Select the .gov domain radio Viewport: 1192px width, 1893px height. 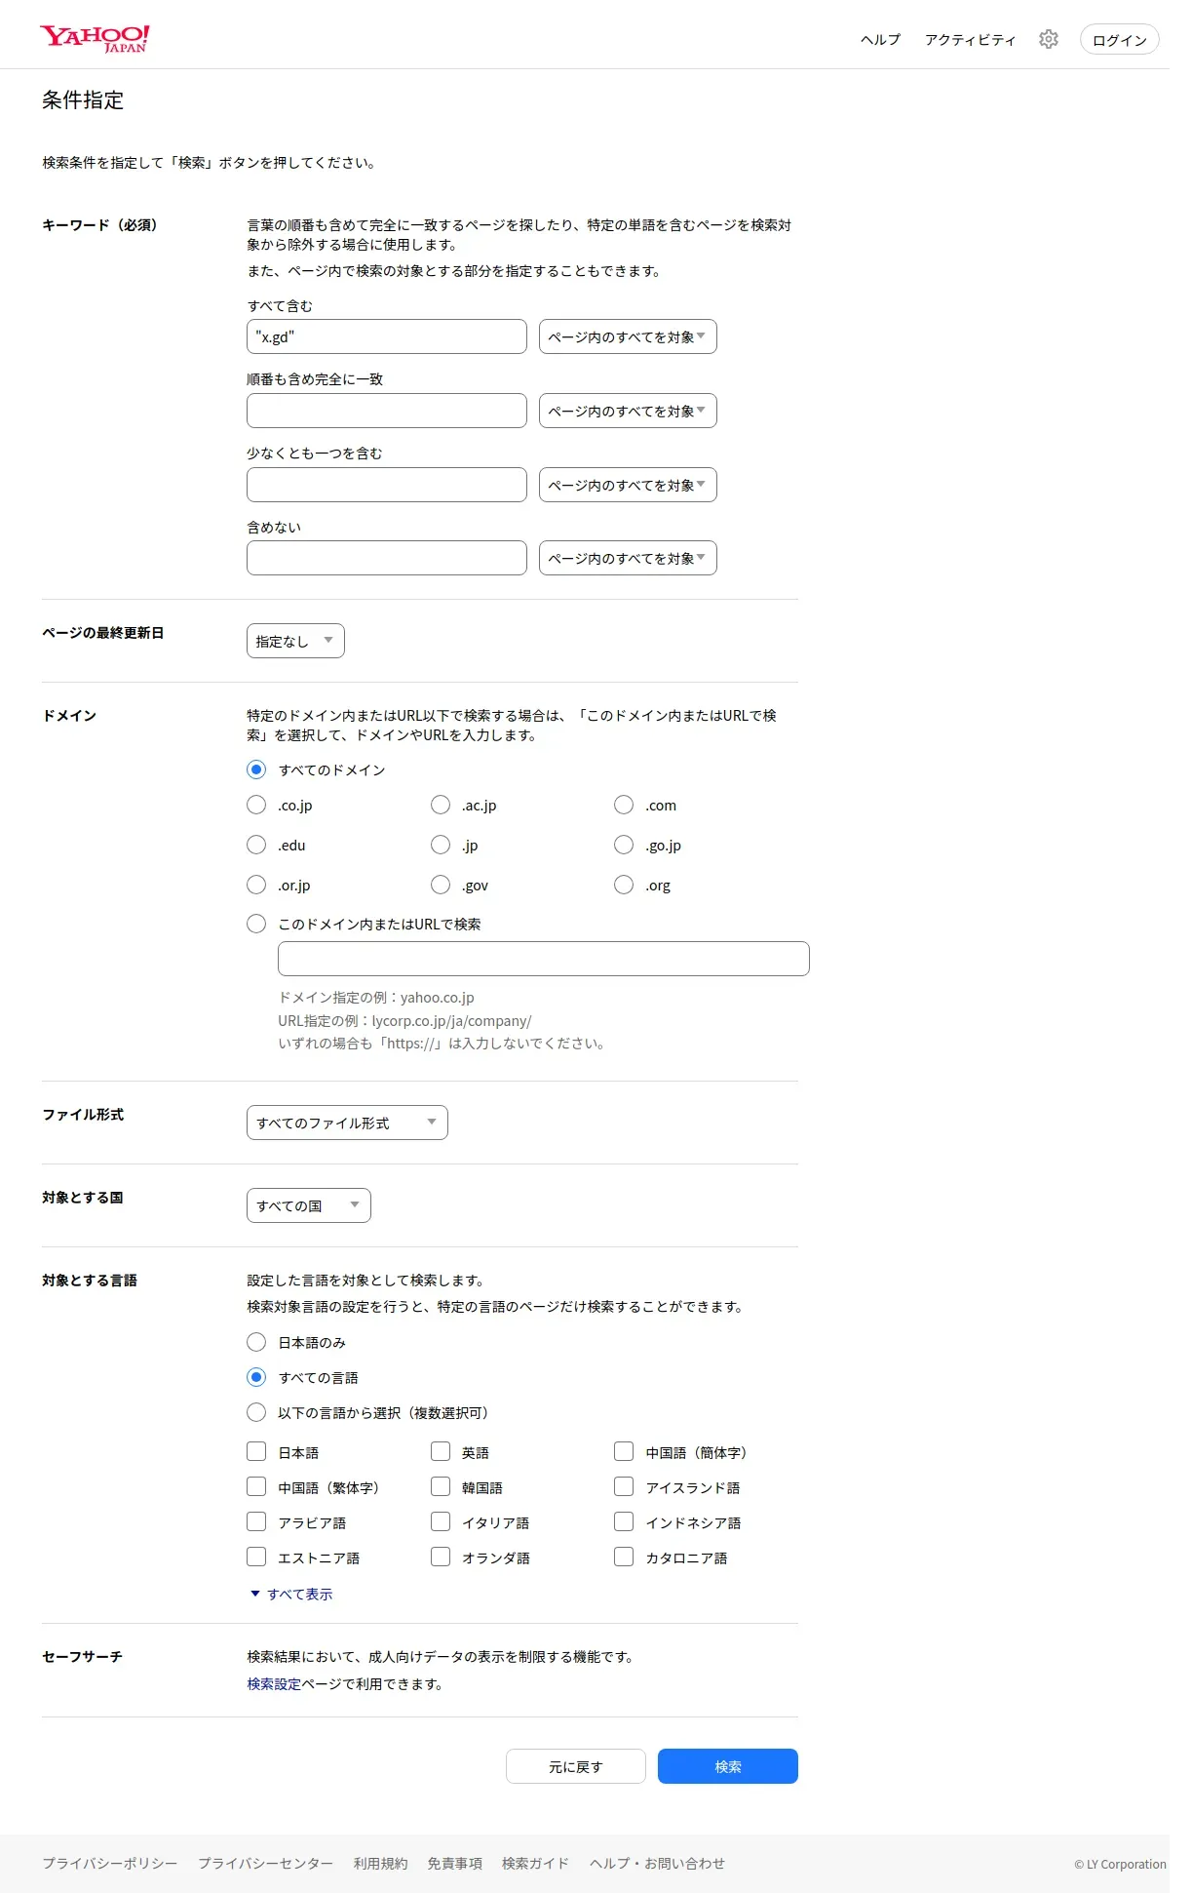coord(441,885)
